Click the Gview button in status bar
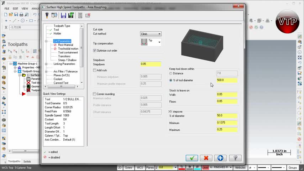The width and height of the screenshot is (304, 171). [129, 167]
